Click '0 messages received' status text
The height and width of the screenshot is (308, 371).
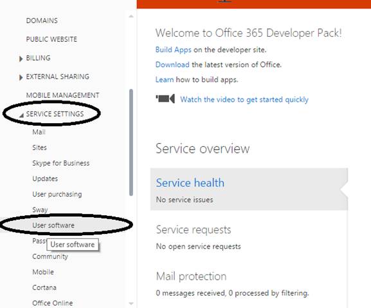(x=232, y=293)
